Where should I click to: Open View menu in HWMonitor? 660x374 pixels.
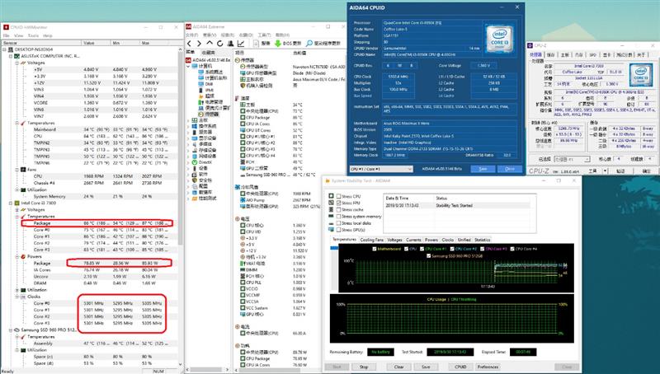pyautogui.click(x=19, y=35)
